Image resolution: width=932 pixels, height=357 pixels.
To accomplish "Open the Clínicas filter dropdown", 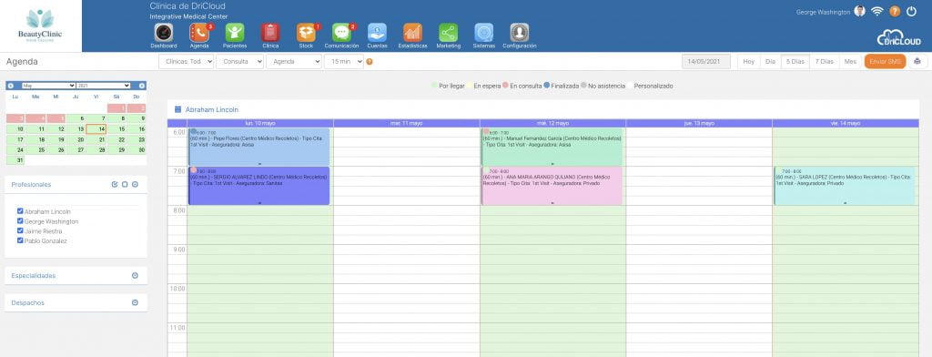I will tap(186, 62).
